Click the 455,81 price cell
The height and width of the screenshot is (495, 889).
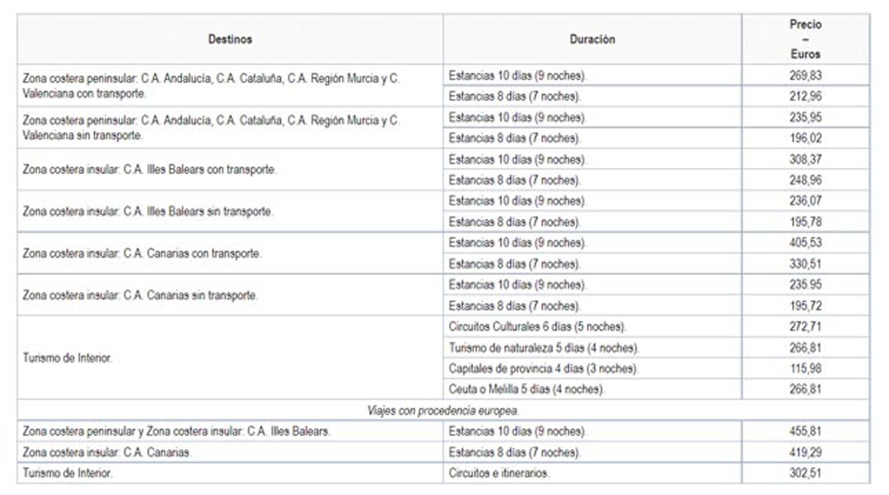[x=806, y=432]
